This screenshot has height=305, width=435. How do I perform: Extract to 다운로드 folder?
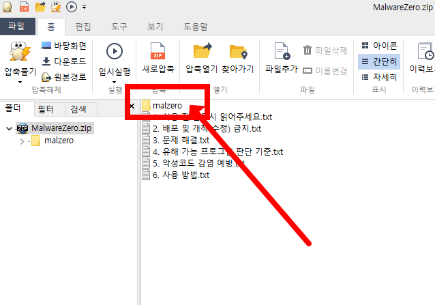64,61
